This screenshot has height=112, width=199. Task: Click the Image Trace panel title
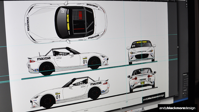185,74
